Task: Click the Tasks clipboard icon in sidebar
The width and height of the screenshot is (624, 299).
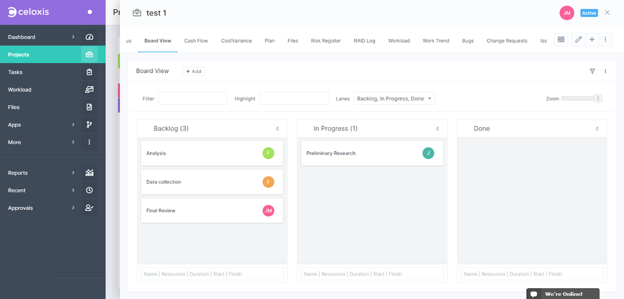Action: coord(90,72)
